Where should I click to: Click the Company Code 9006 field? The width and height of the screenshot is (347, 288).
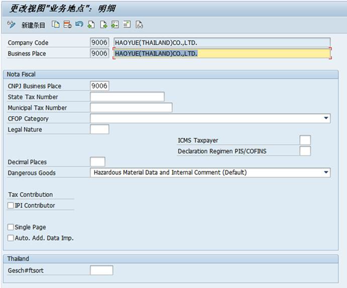click(99, 42)
